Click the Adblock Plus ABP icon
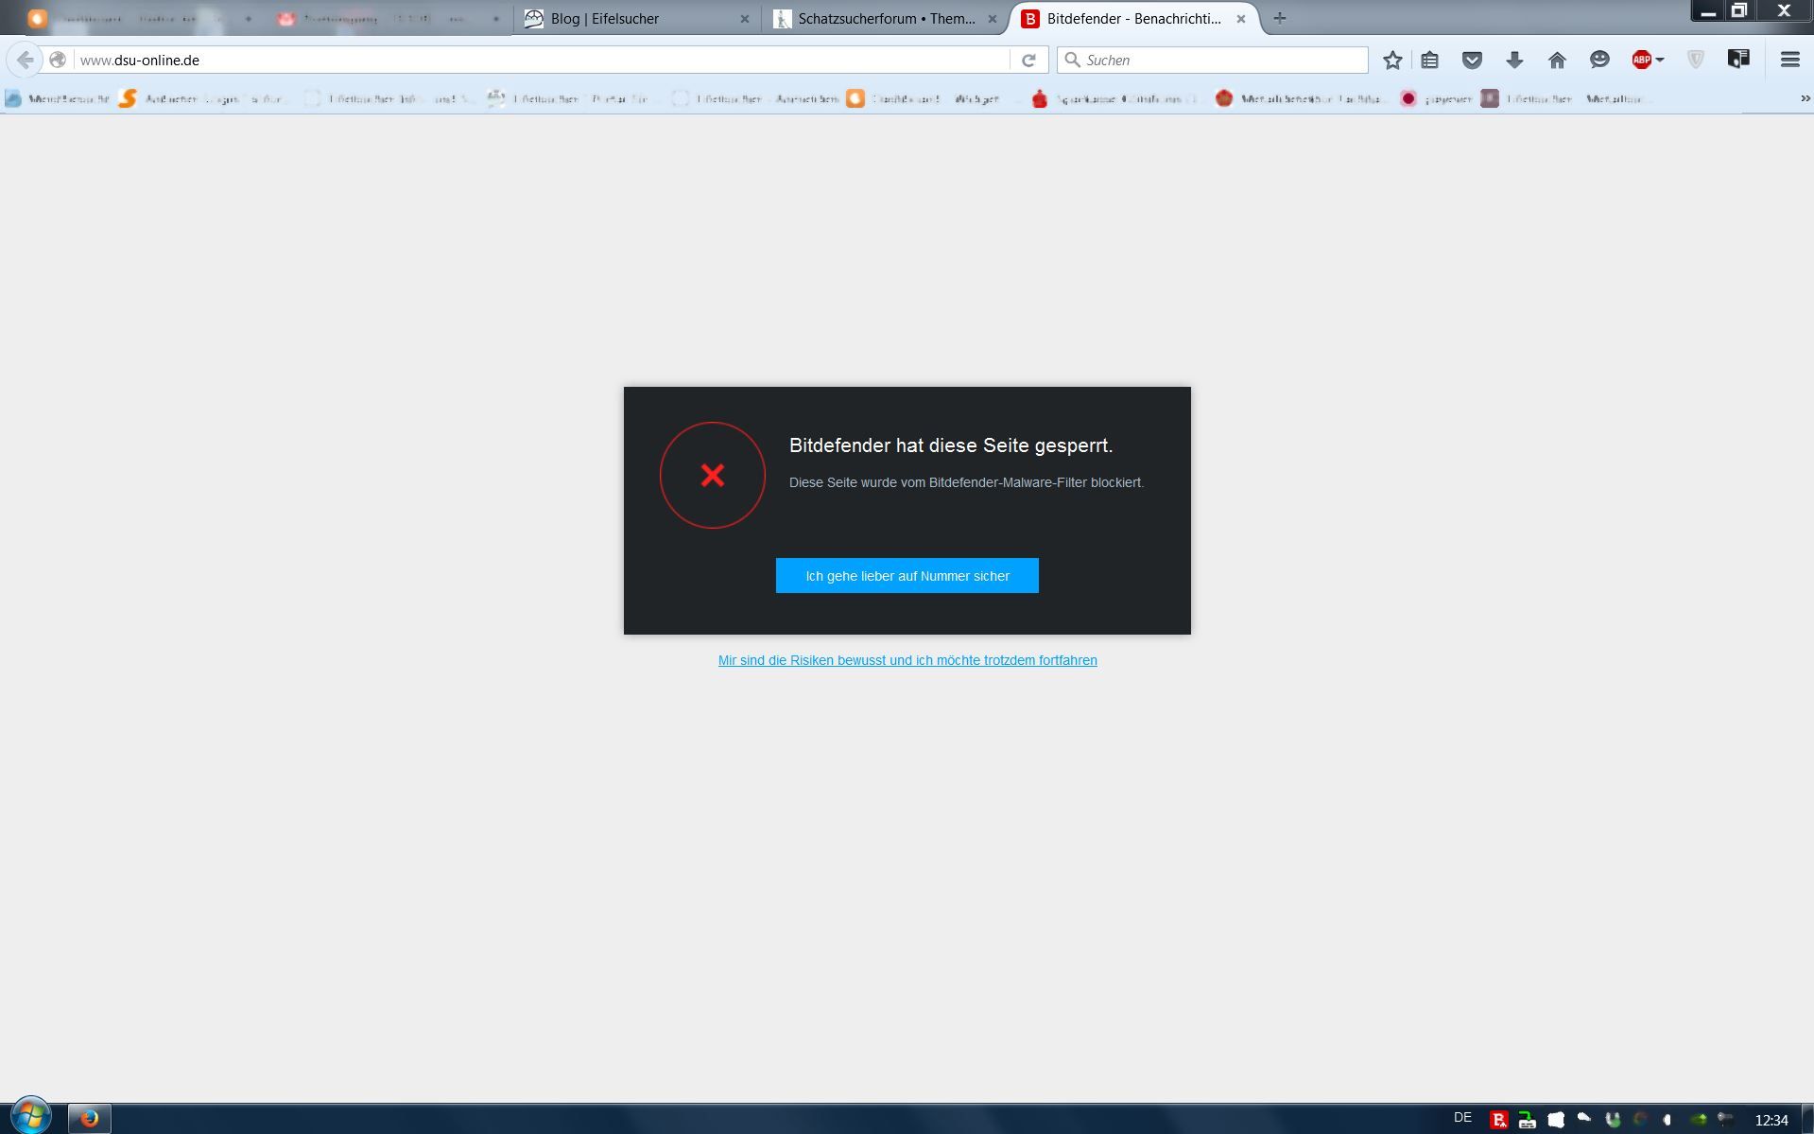Screen dimensions: 1814x1134 tap(1641, 61)
